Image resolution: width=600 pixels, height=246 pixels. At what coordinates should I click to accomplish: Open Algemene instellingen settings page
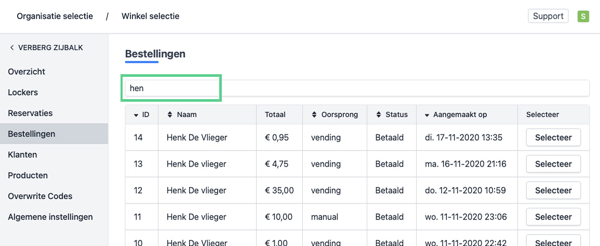pos(50,217)
